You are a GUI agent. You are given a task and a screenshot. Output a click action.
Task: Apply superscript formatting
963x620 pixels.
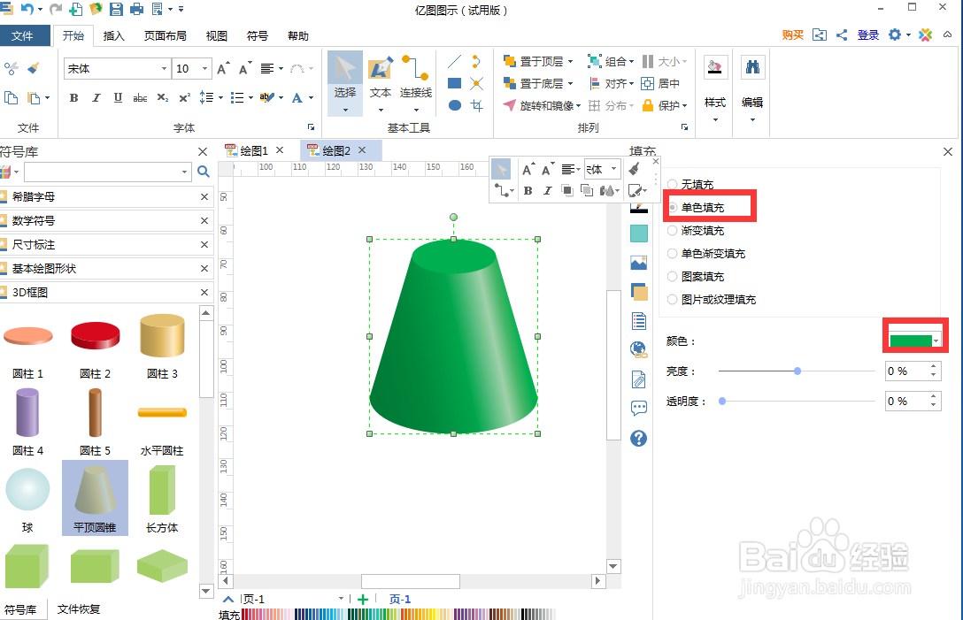click(184, 97)
